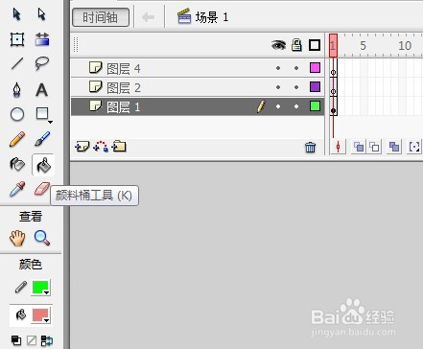The height and width of the screenshot is (349, 423).
Task: Swap stroke and fill colors
Action: coord(47,340)
